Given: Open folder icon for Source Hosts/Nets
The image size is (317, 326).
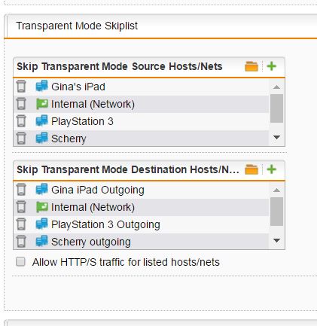Looking at the screenshot, I should tap(251, 66).
